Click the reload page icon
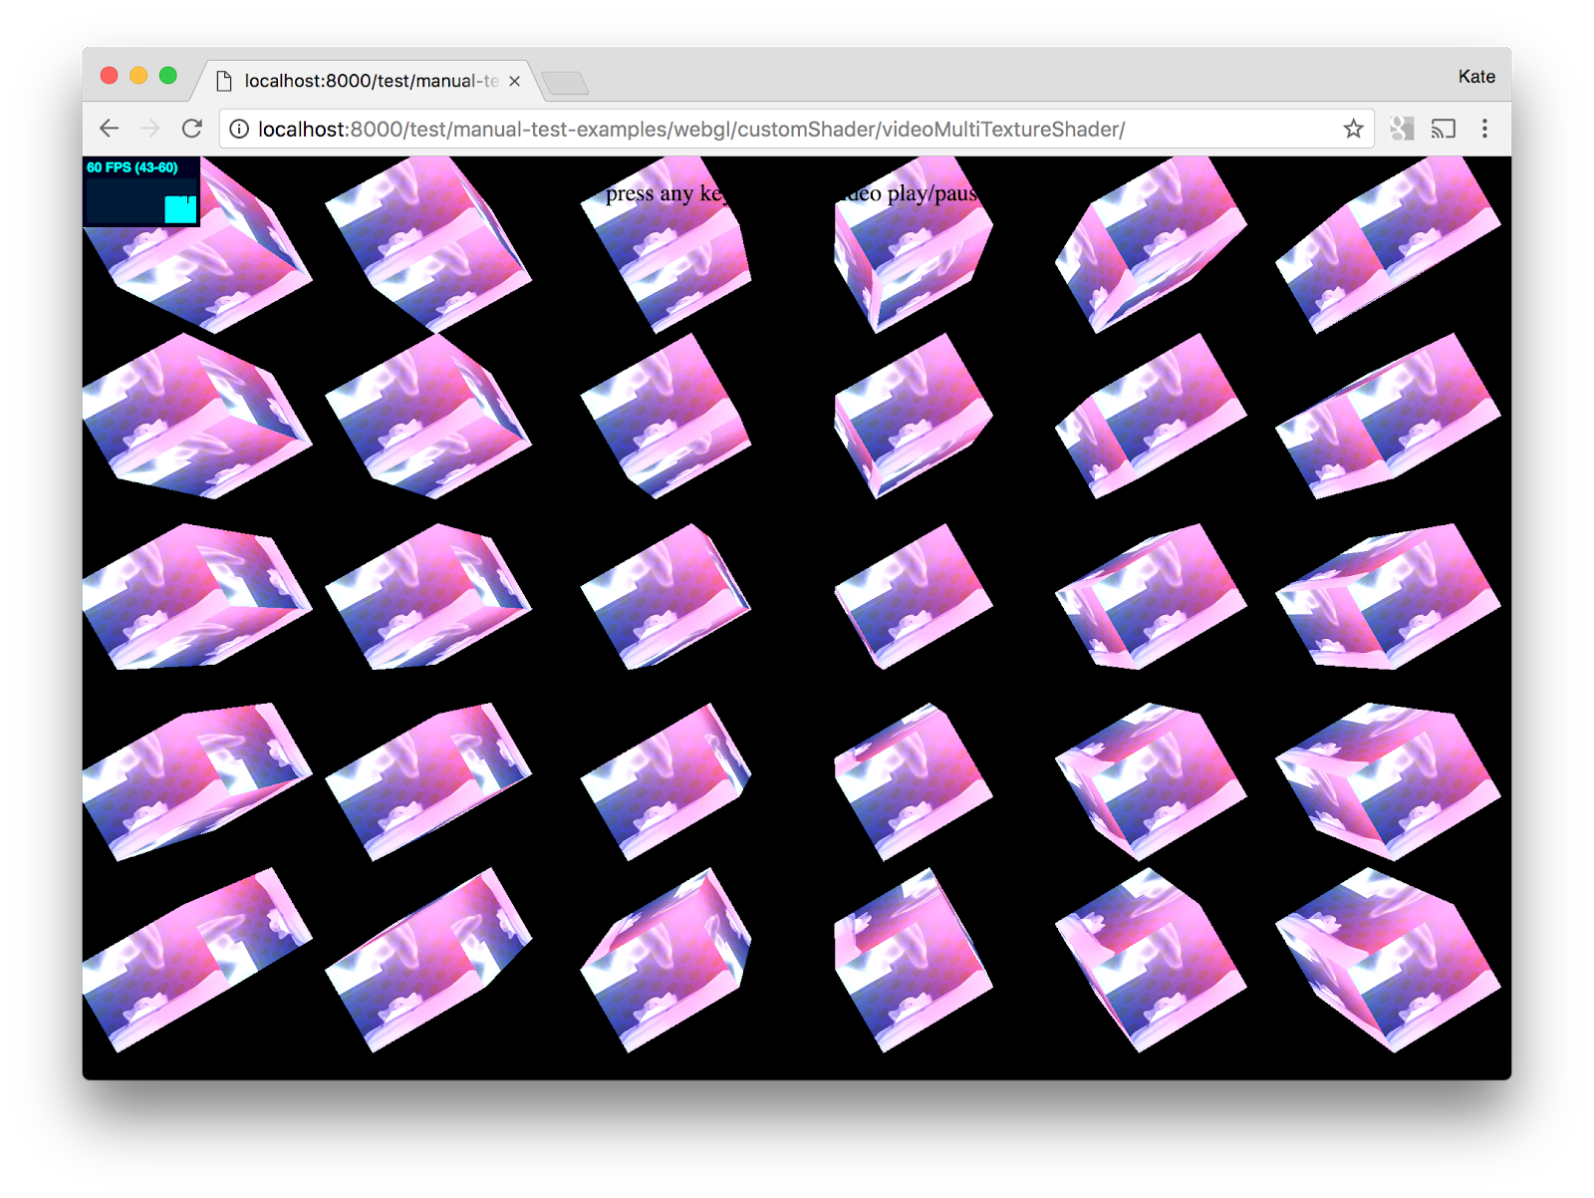This screenshot has height=1198, width=1594. (x=192, y=129)
